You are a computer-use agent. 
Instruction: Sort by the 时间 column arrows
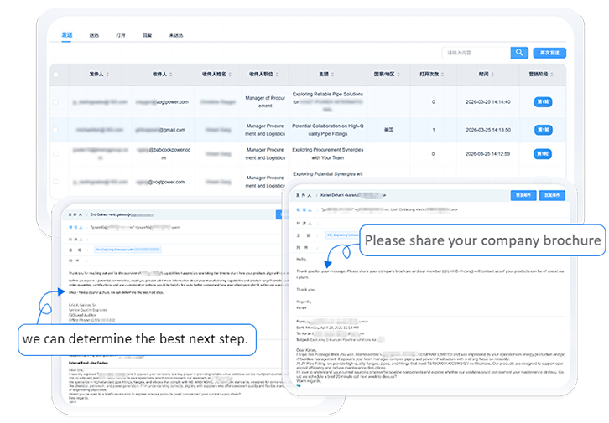492,74
